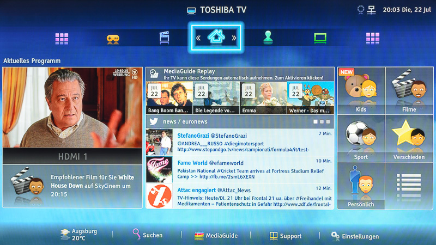Go to previous section with left double-arrow
The height and width of the screenshot is (245, 436).
(198, 38)
